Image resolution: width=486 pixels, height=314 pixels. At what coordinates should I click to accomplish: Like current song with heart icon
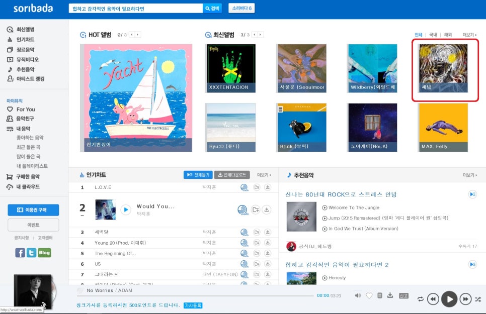(x=369, y=295)
